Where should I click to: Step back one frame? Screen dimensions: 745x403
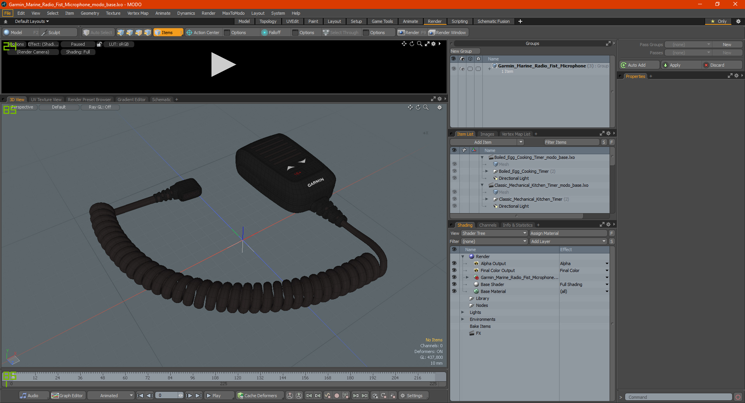[x=149, y=396]
